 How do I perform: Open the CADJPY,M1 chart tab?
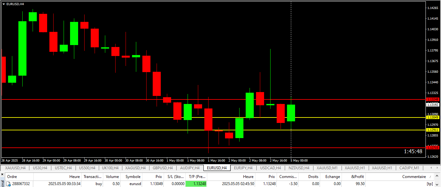click(409, 168)
